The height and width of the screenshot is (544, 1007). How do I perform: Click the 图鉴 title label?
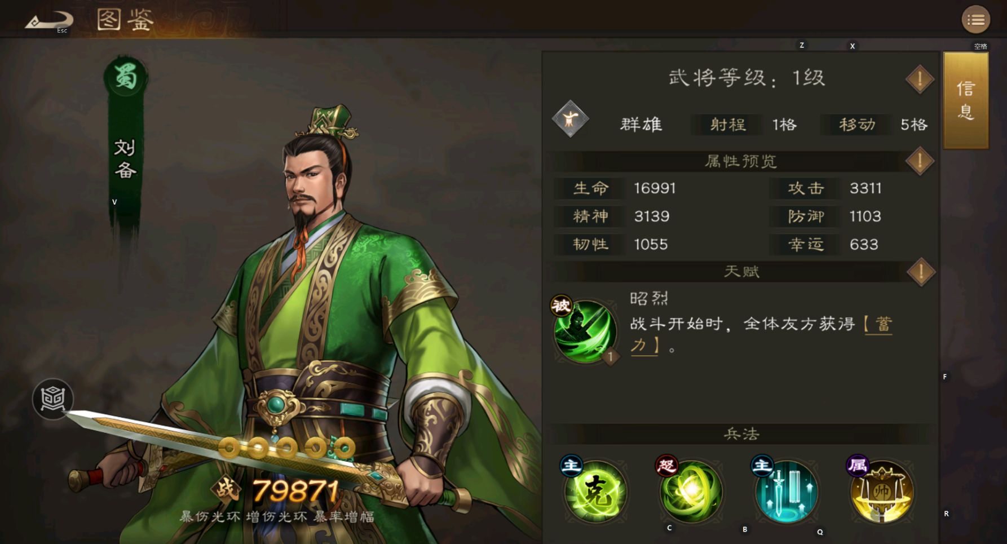125,20
